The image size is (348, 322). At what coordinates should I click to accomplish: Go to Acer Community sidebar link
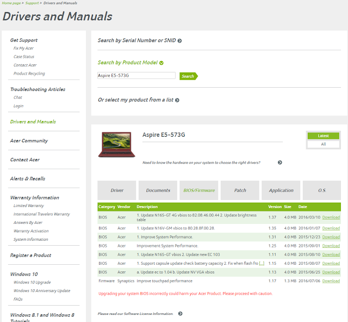[x=29, y=141]
